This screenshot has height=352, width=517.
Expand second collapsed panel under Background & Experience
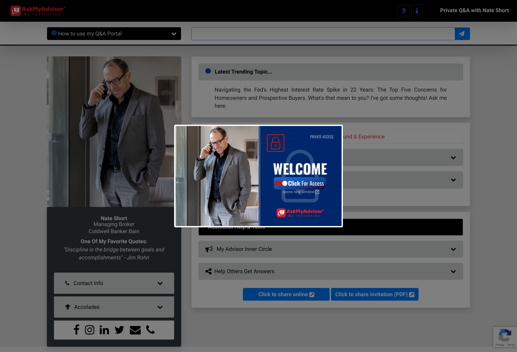point(403,180)
